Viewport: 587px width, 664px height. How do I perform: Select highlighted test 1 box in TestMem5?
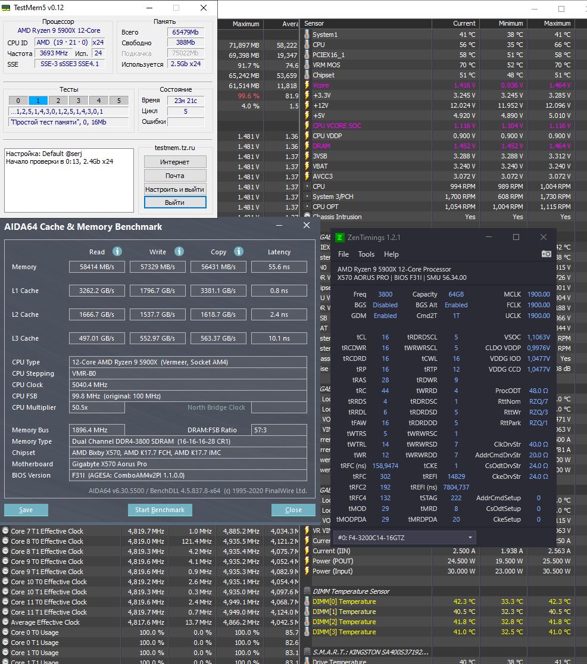click(x=38, y=101)
